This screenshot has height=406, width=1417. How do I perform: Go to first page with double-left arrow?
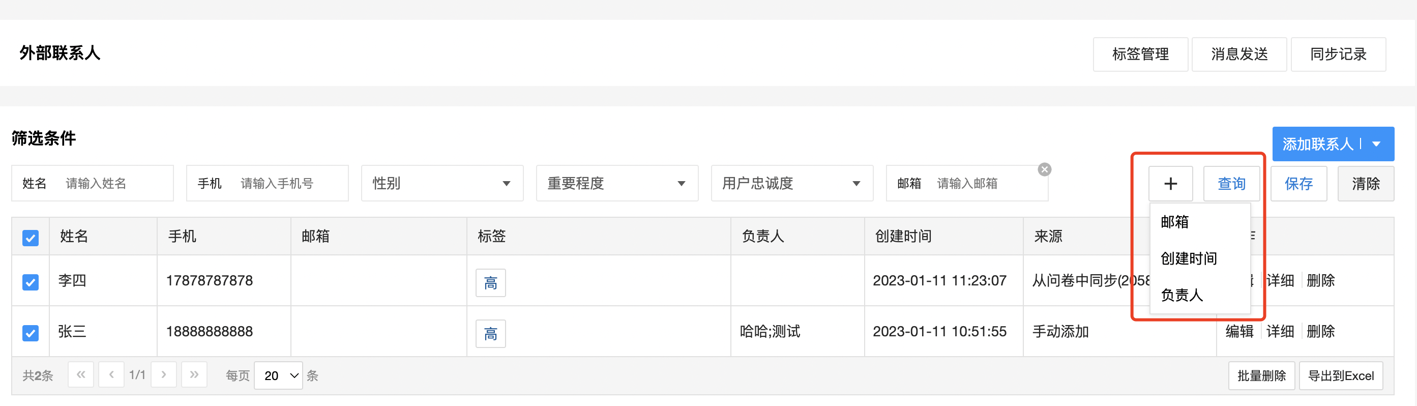81,374
